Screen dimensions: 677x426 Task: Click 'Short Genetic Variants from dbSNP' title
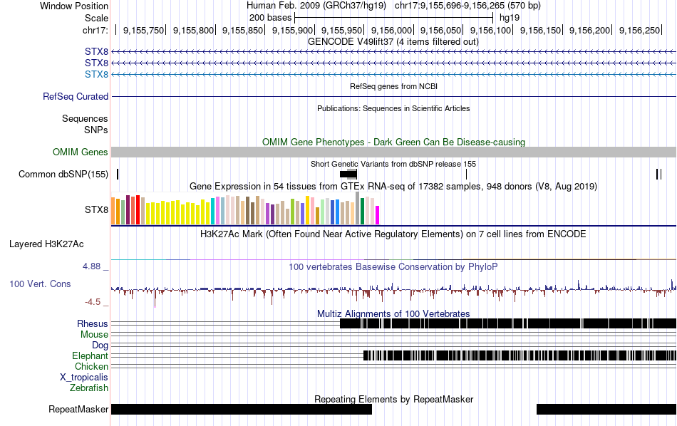(x=393, y=164)
